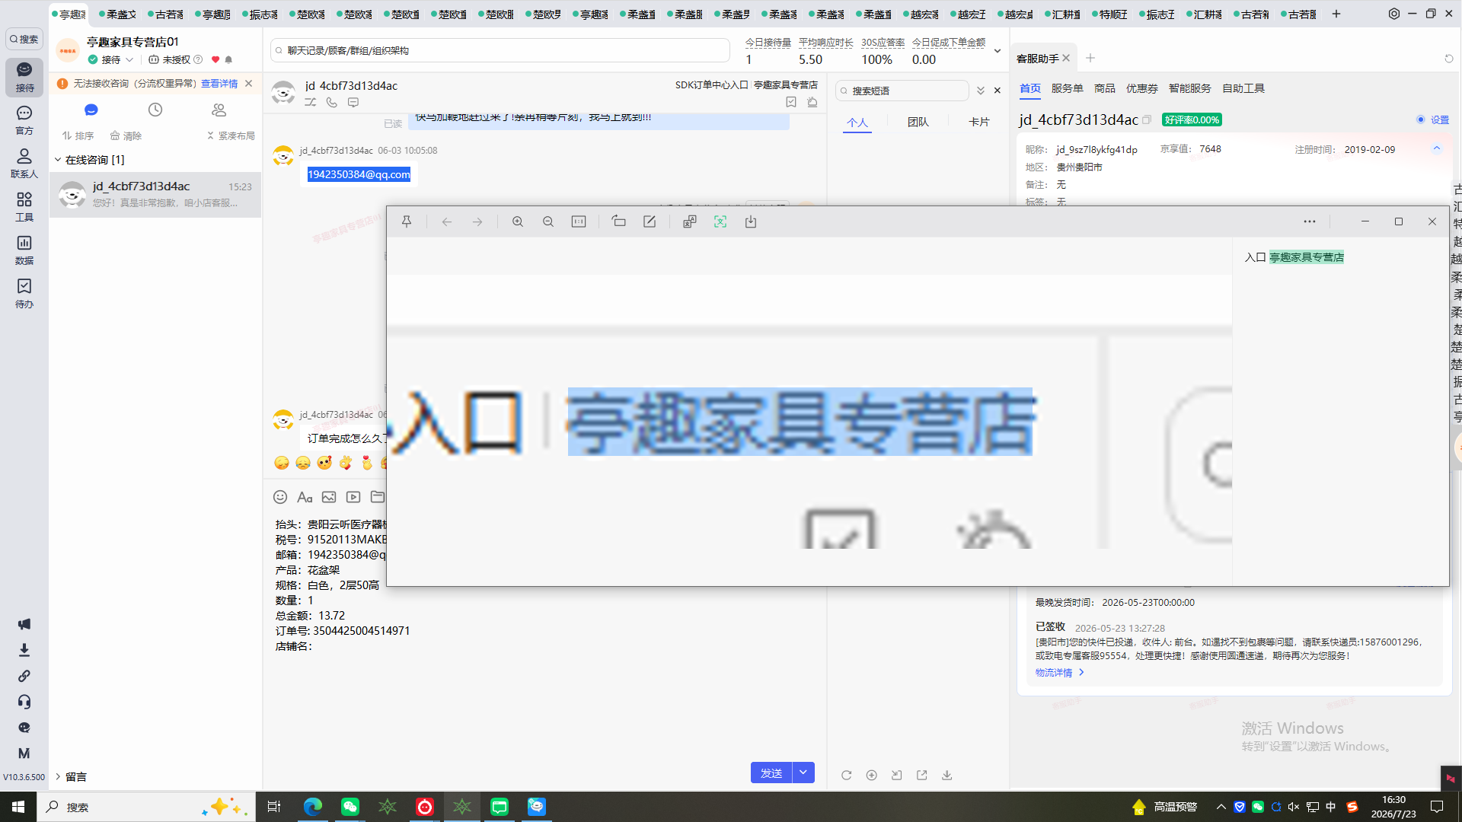Send the message with 发送 button
This screenshot has height=822, width=1462.
pyautogui.click(x=771, y=773)
